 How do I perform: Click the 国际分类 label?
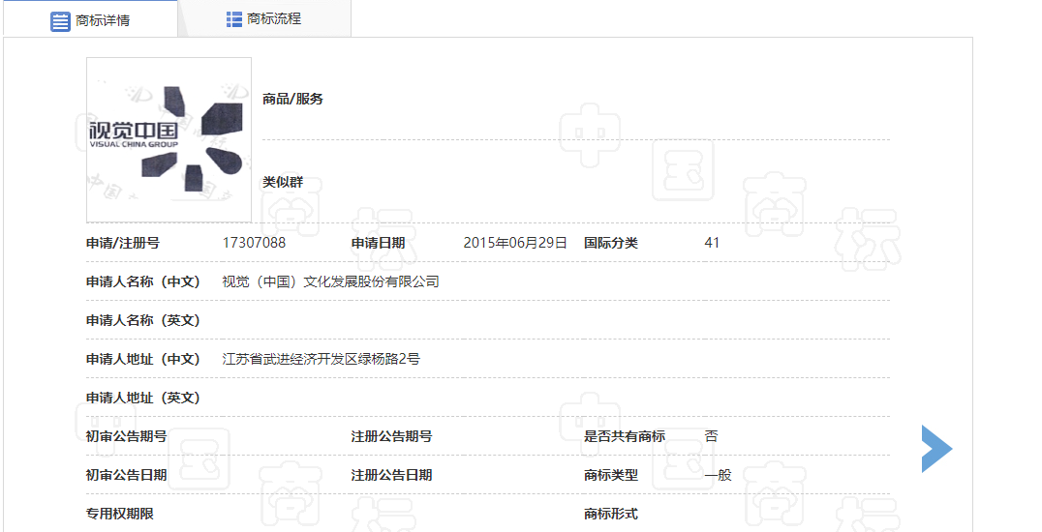click(x=611, y=243)
